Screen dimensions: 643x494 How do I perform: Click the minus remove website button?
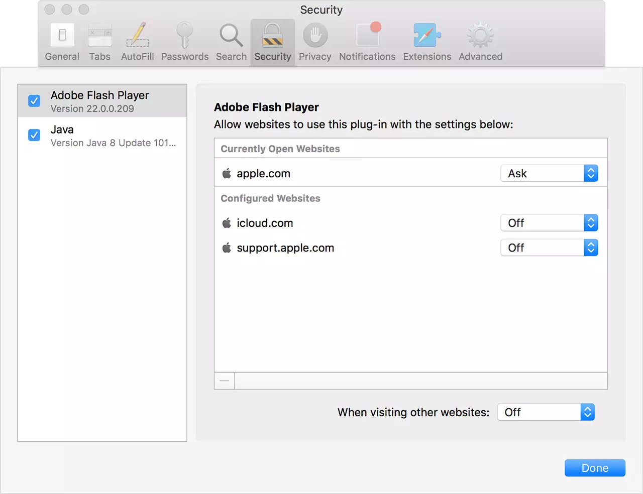coord(225,381)
